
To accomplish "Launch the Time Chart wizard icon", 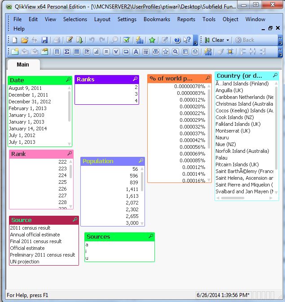I will click(x=208, y=52).
